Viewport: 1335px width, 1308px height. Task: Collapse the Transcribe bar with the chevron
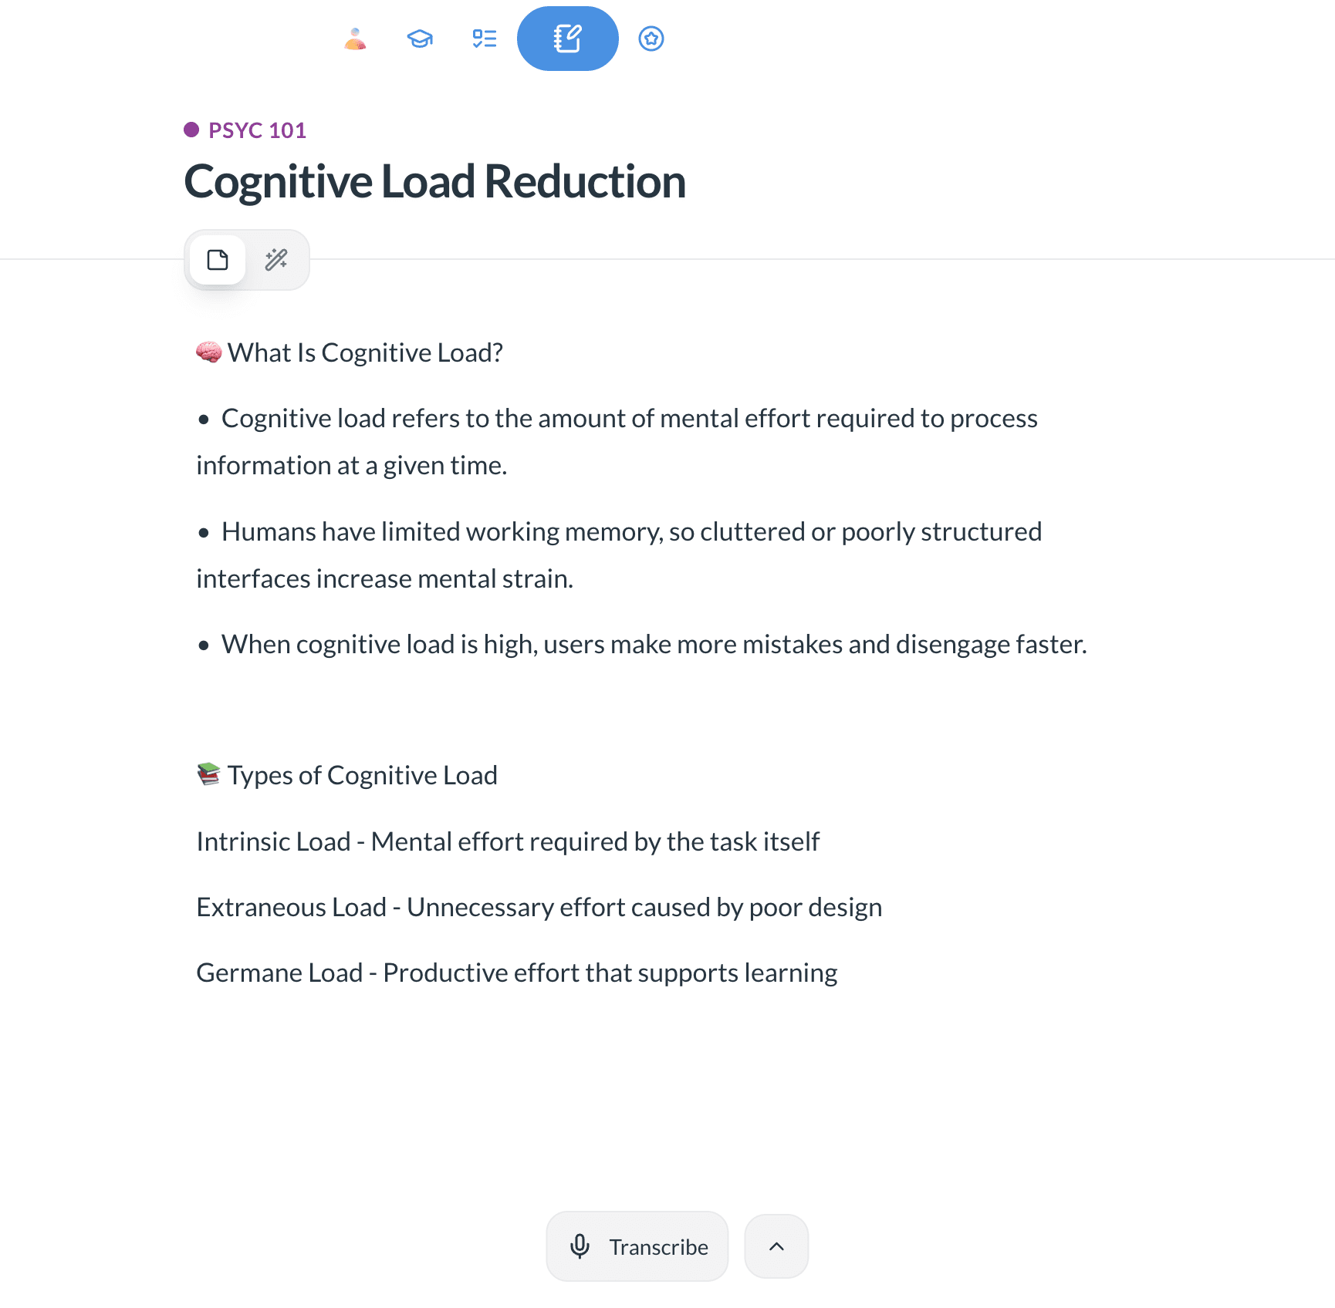(776, 1246)
